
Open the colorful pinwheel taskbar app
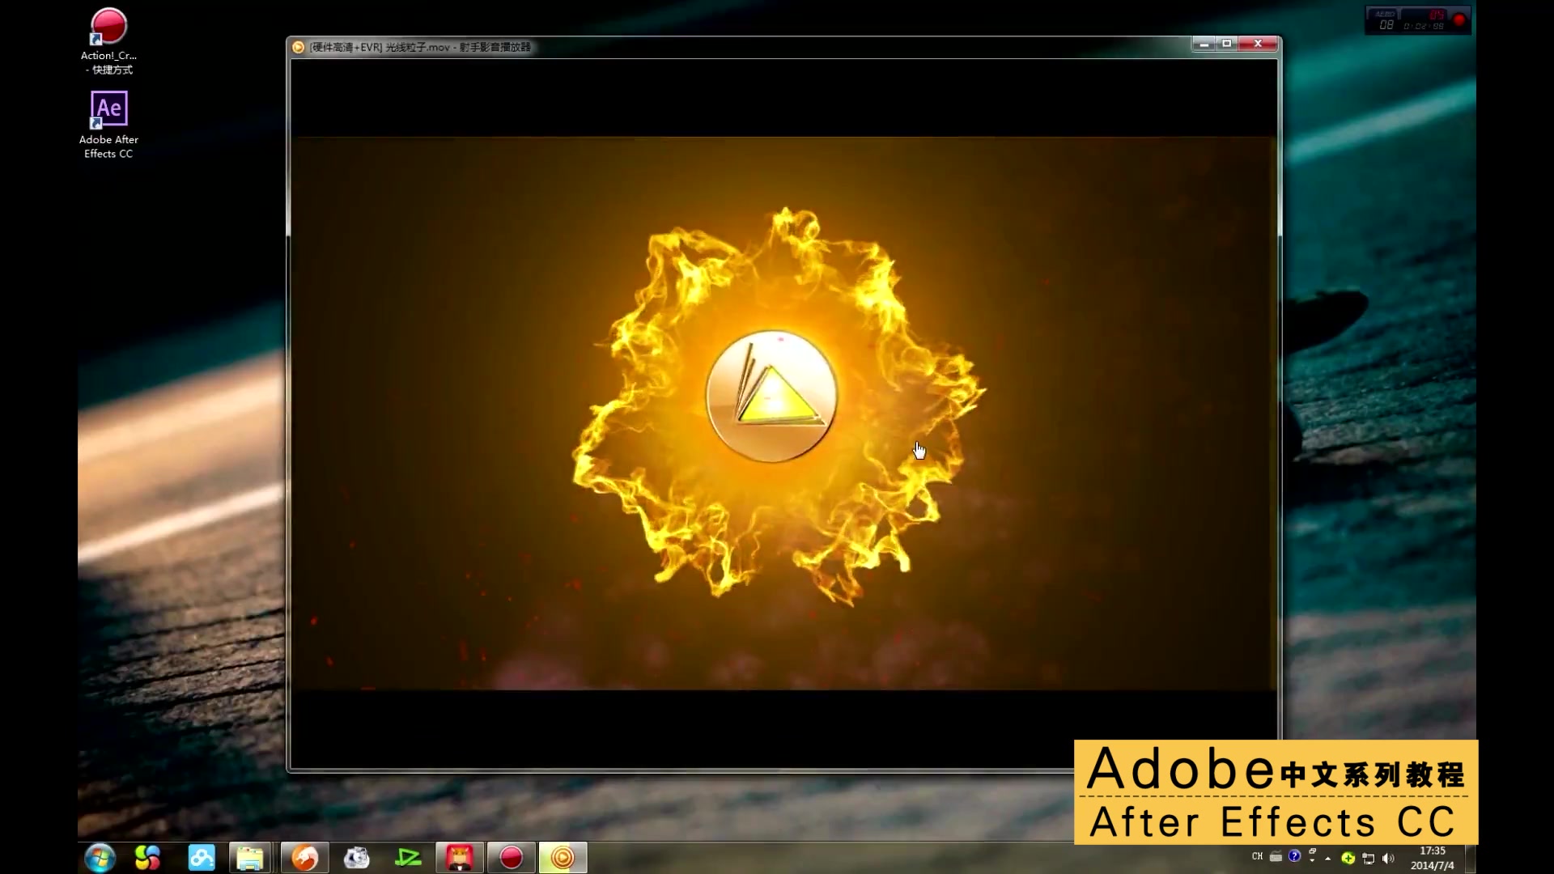[147, 858]
